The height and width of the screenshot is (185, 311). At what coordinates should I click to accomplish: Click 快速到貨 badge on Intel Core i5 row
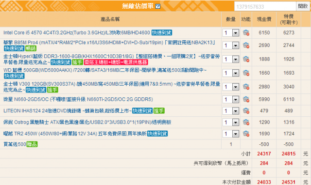pos(162,32)
